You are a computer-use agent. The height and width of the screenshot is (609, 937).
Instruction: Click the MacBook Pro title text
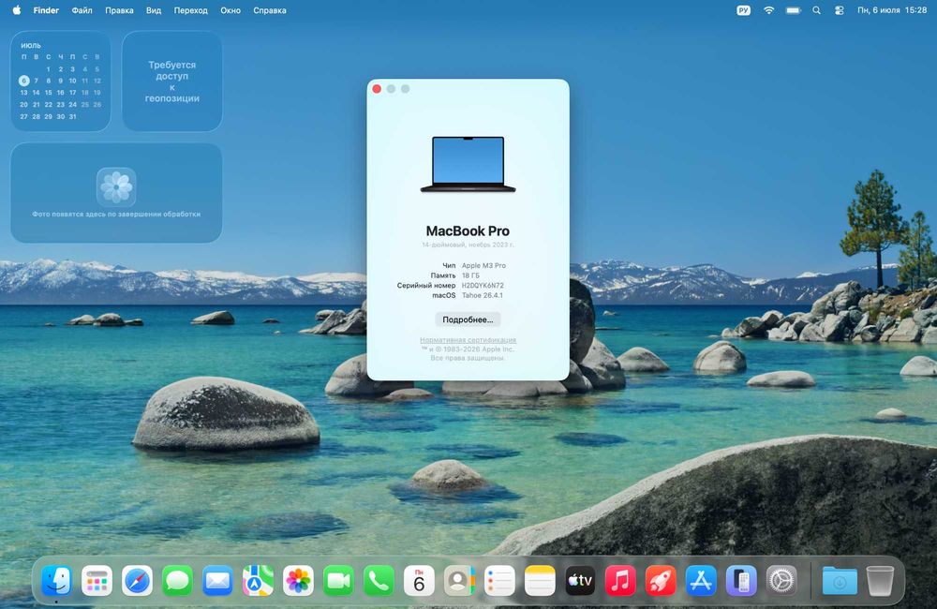[468, 230]
